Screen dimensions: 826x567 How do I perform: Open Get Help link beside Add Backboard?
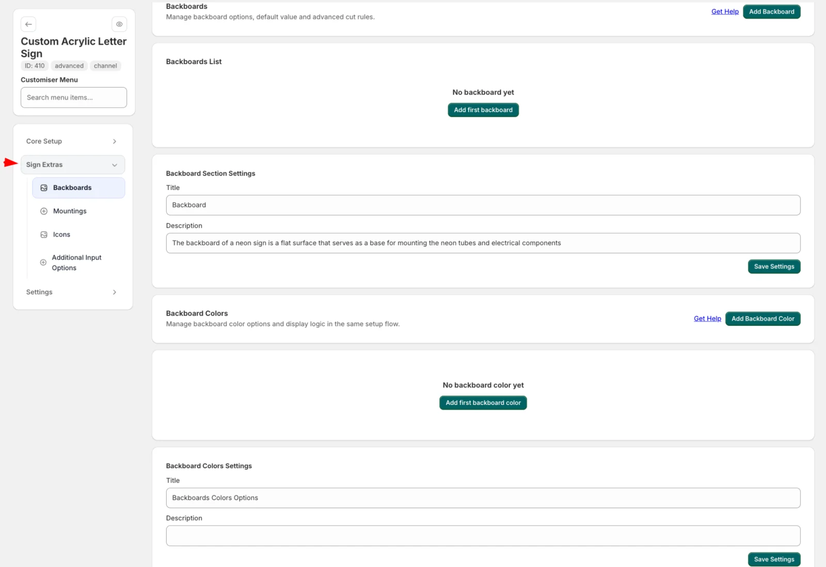725,11
